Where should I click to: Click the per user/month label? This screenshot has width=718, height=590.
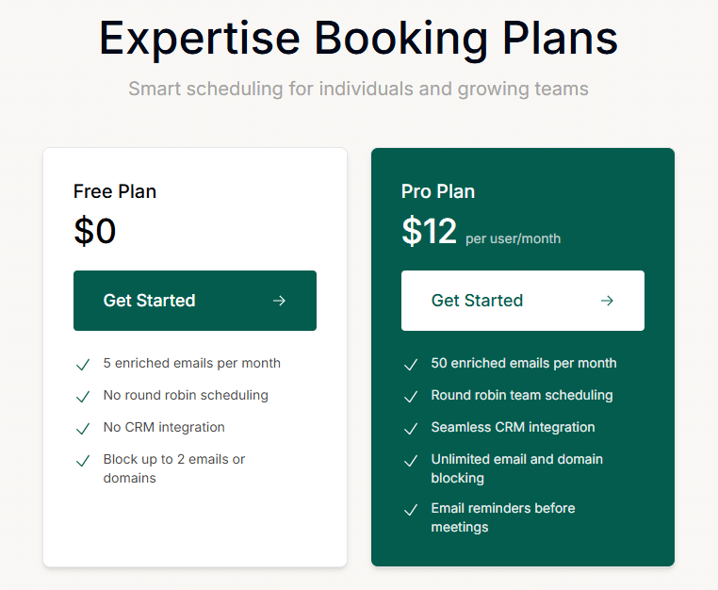(513, 238)
